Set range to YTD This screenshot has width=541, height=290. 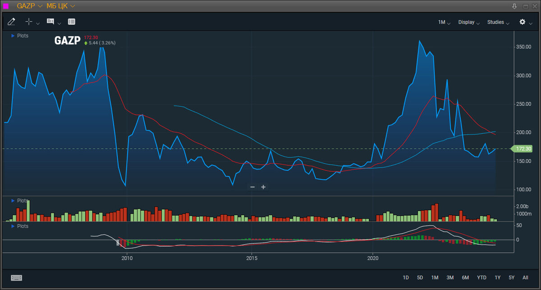coord(481,277)
